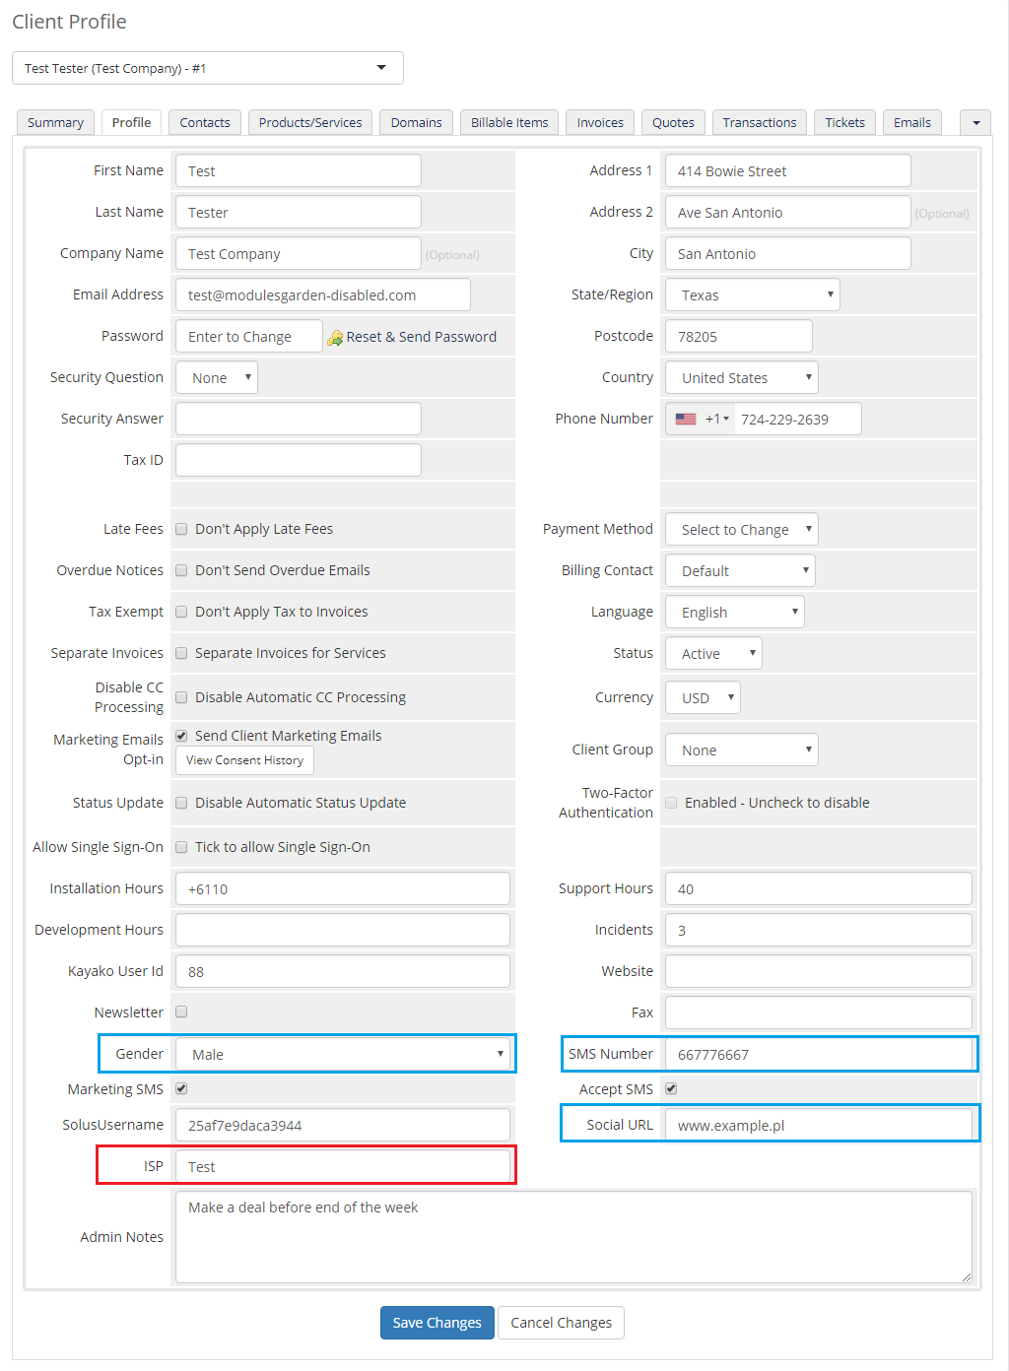Open the State/Region Texas dropdown
This screenshot has height=1371, width=1009.
click(753, 294)
